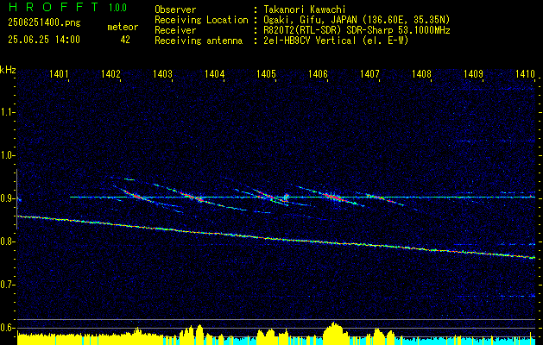
Task: Click observer name Takanori Kawachi
Action: [305, 10]
